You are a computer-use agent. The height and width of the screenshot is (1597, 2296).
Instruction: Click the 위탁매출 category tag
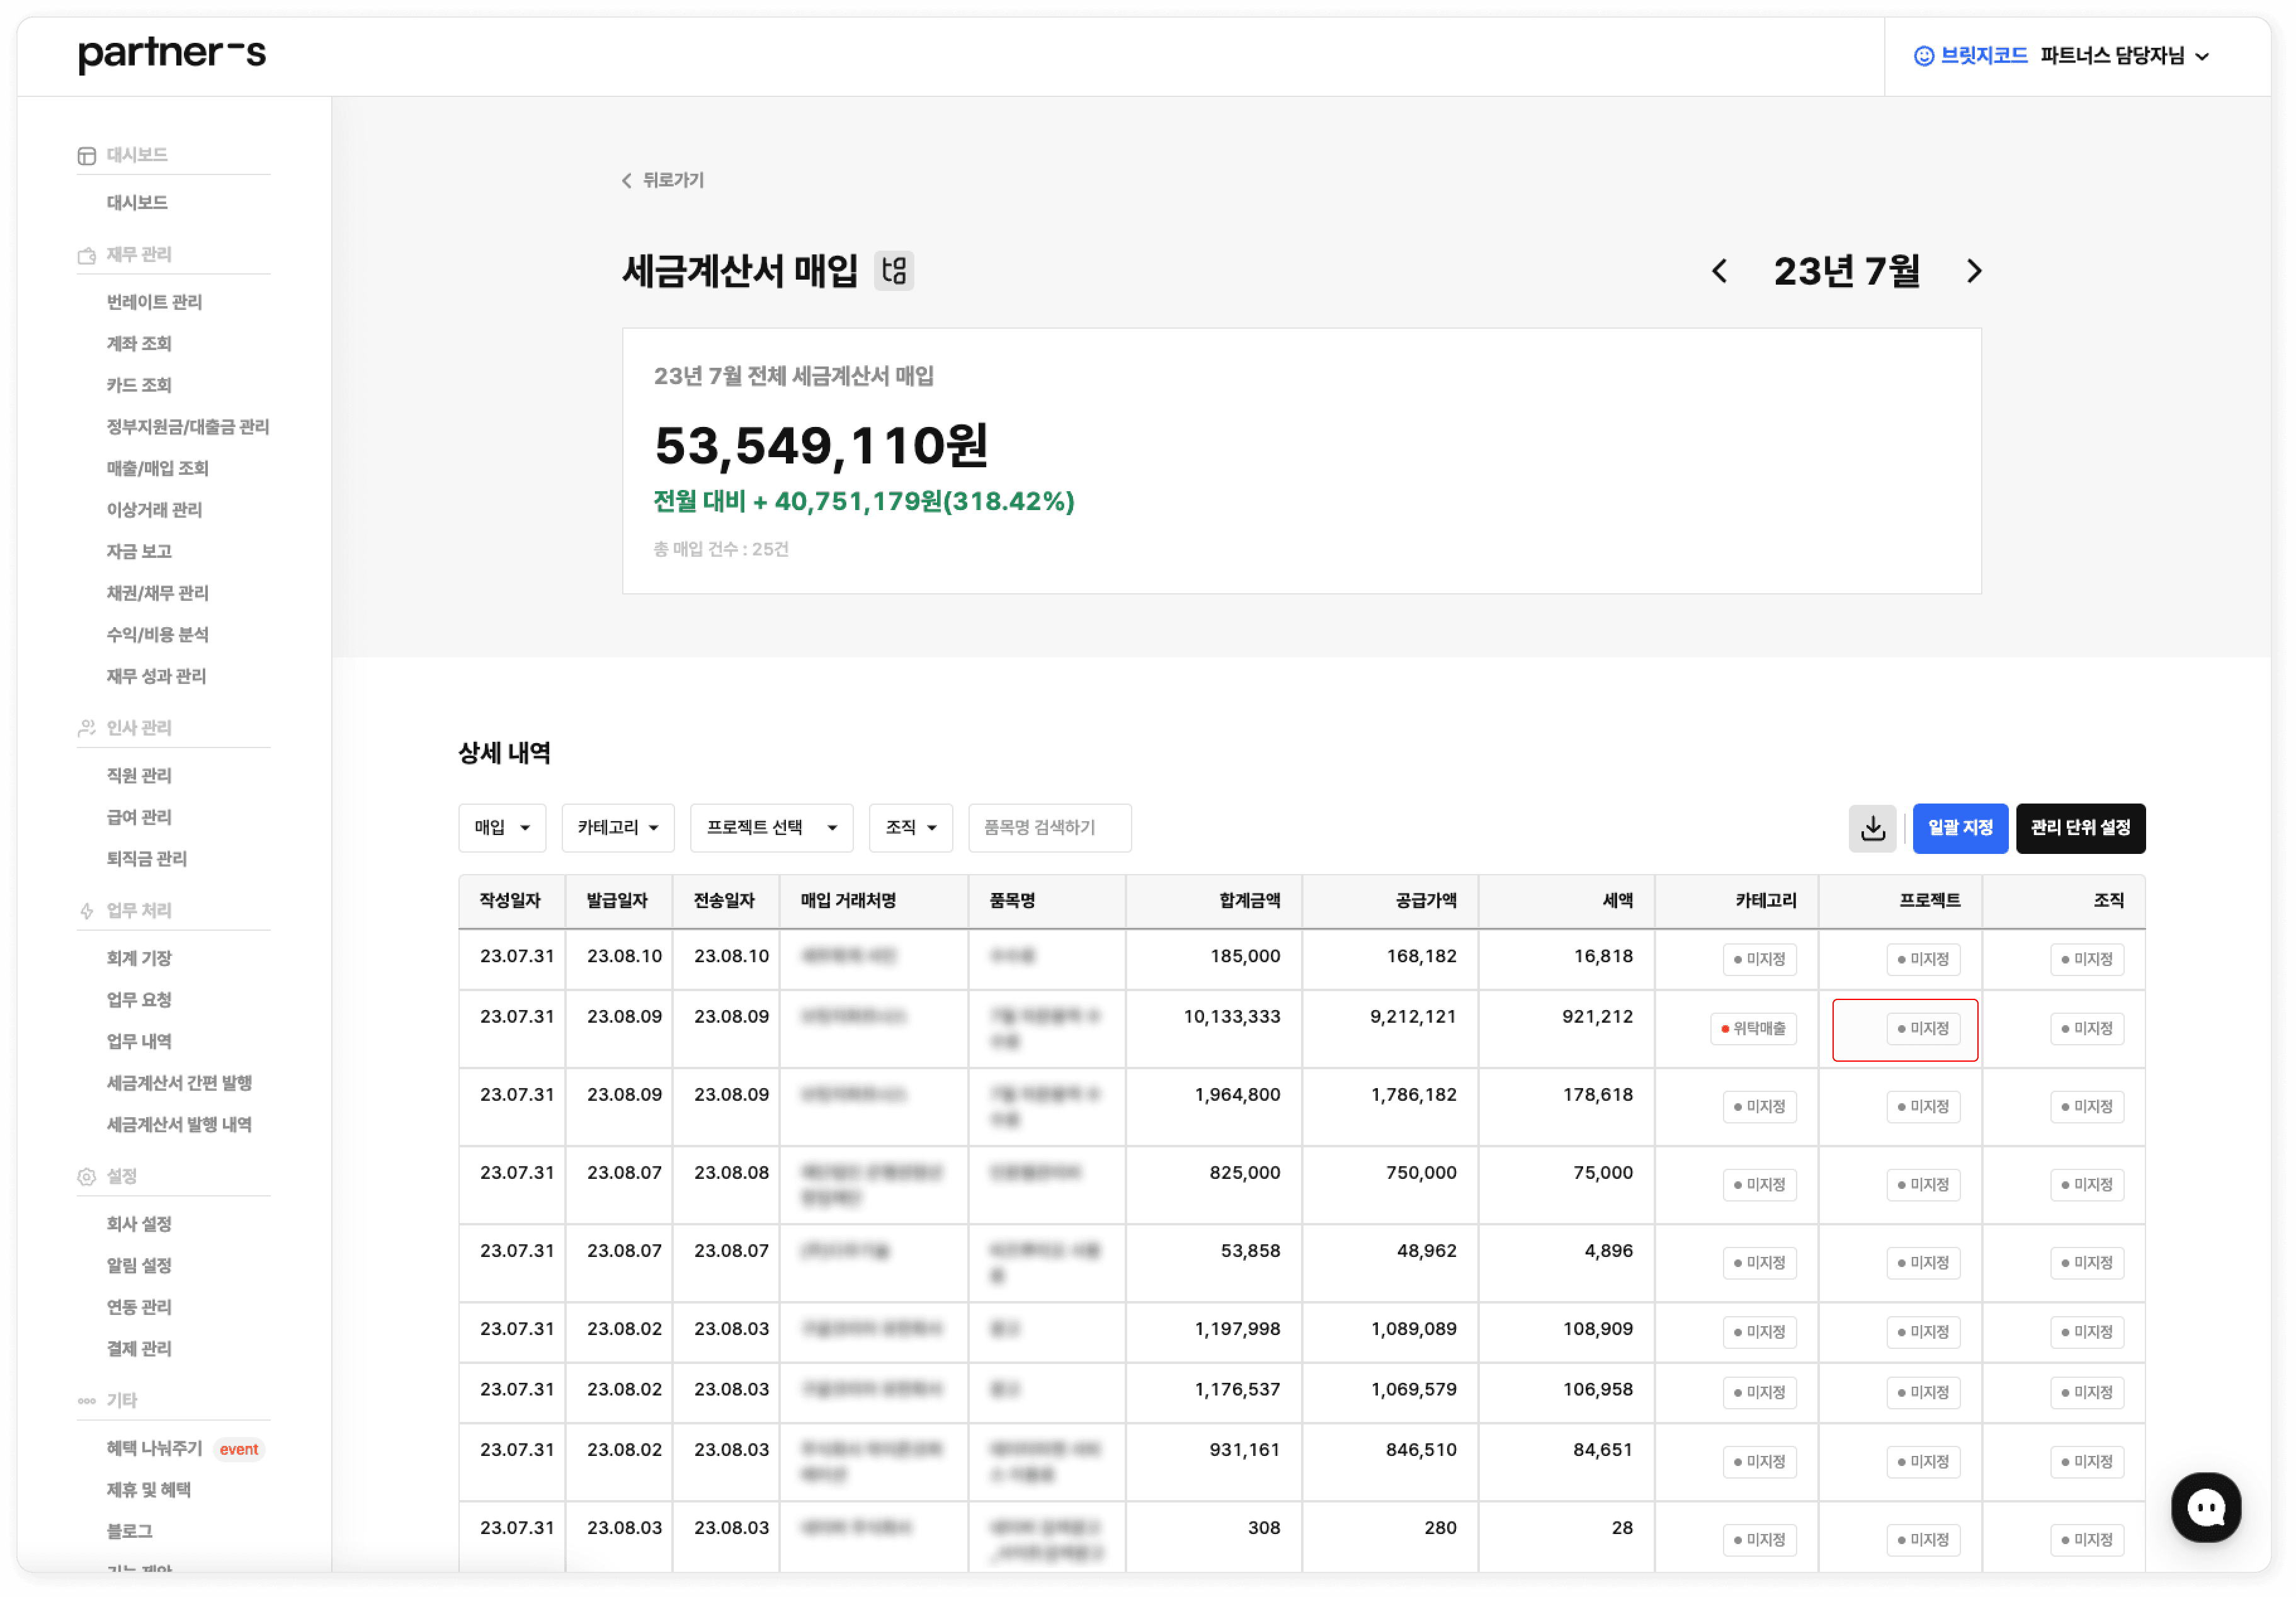point(1753,1029)
